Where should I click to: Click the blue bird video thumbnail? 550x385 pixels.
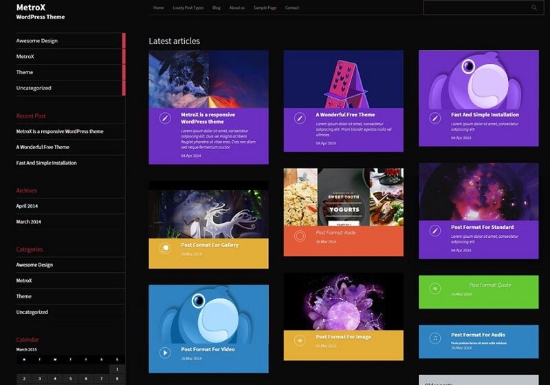(209, 313)
